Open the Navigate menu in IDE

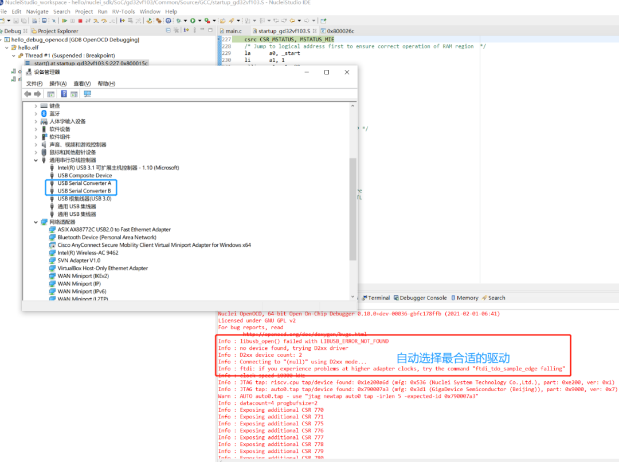pyautogui.click(x=37, y=11)
